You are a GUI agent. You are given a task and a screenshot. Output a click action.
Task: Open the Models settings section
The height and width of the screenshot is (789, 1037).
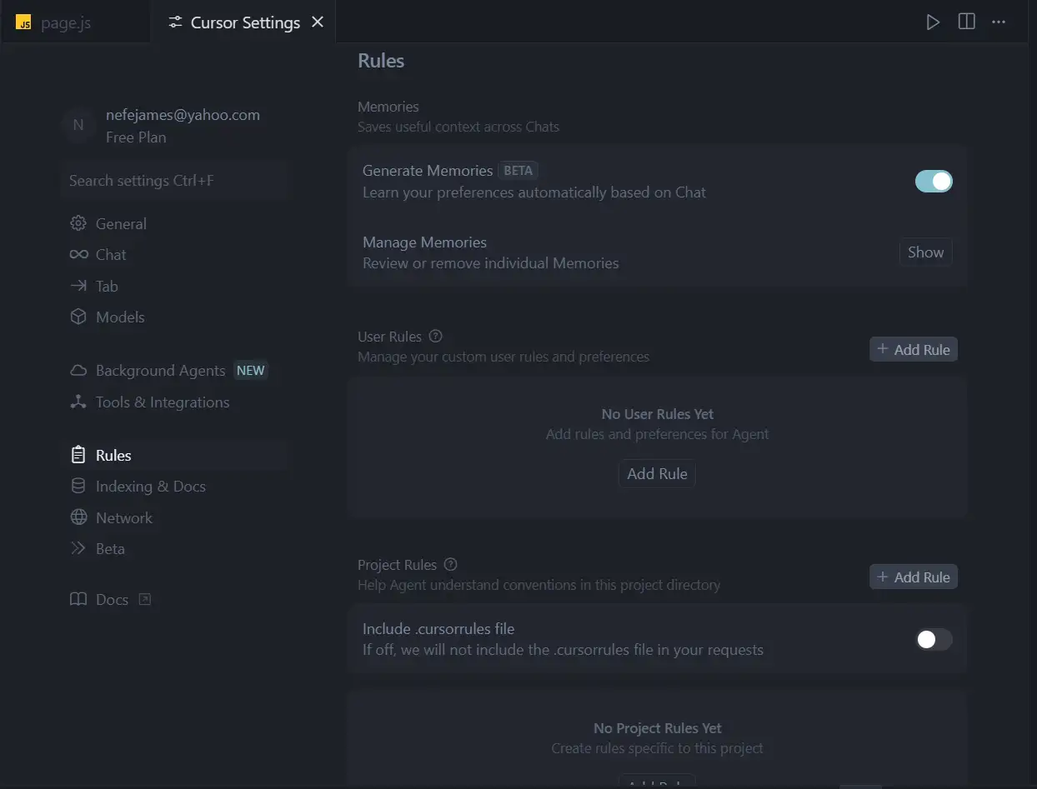(x=119, y=317)
